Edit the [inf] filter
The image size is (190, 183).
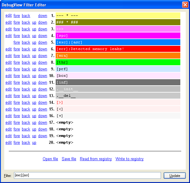[8, 82]
